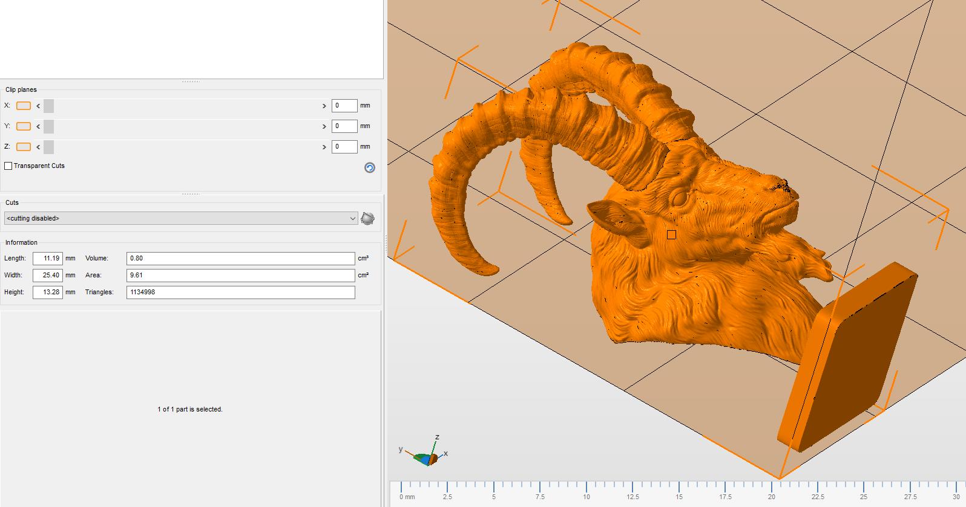Click the Triangles count field

click(x=240, y=292)
